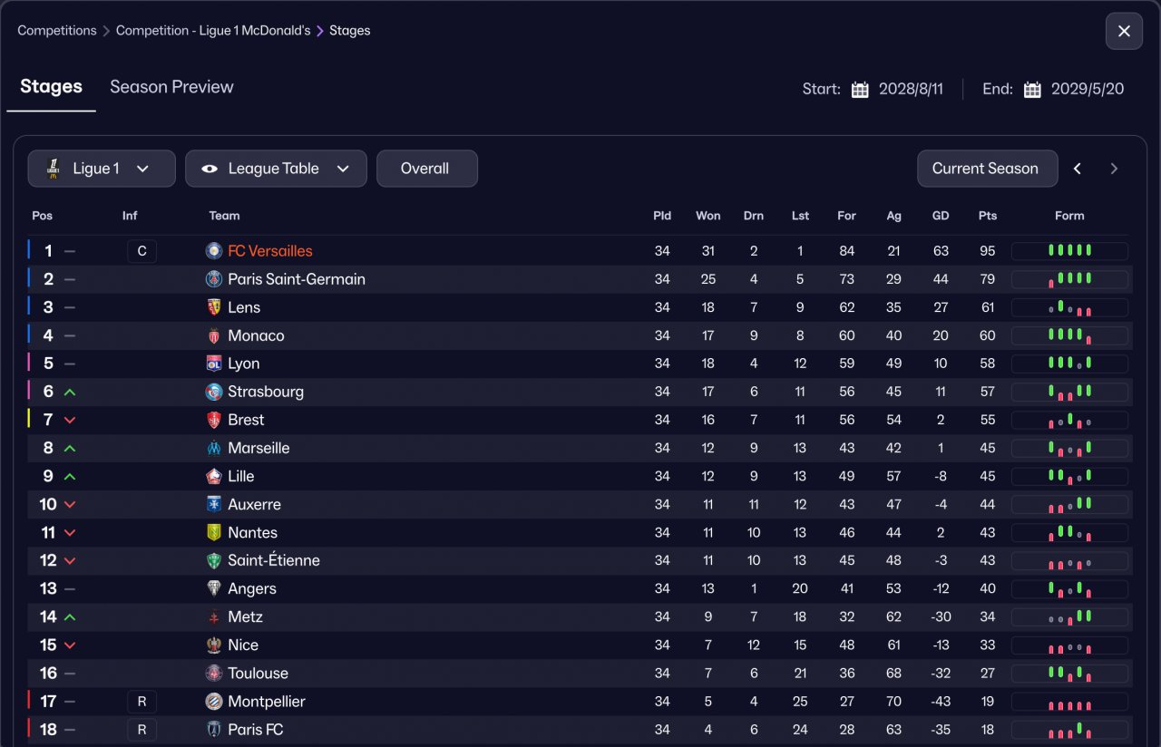Click the Montpellier club badge

coord(214,701)
